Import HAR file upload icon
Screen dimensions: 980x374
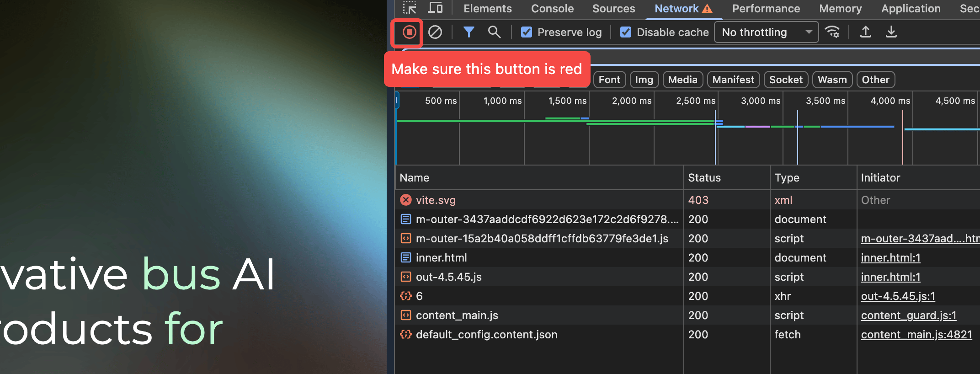coord(865,32)
